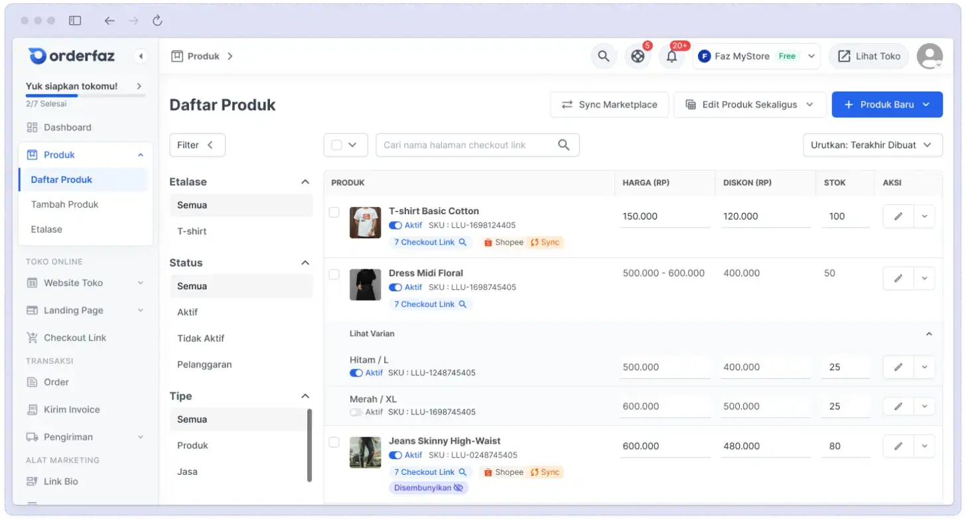Open the notifications bell icon
Viewport: 966px width, 522px height.
[x=671, y=56]
